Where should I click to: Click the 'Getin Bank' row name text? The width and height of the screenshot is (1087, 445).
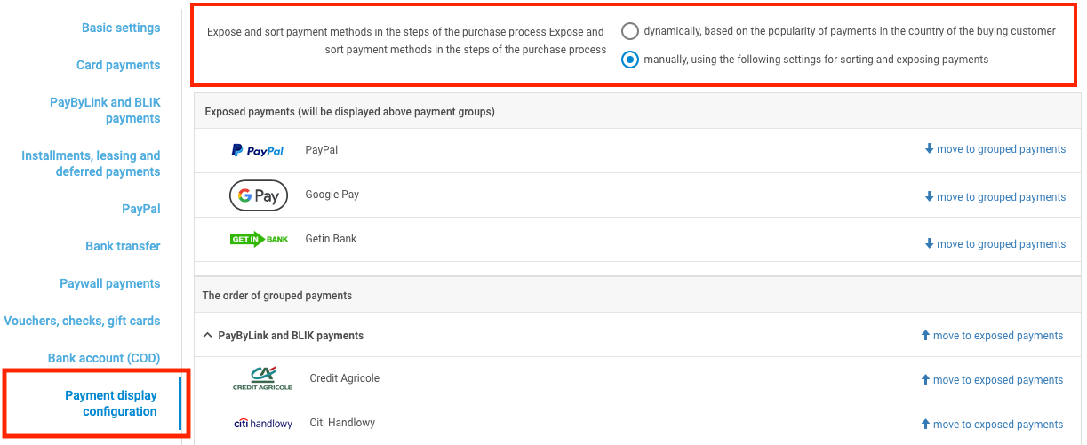(331, 239)
